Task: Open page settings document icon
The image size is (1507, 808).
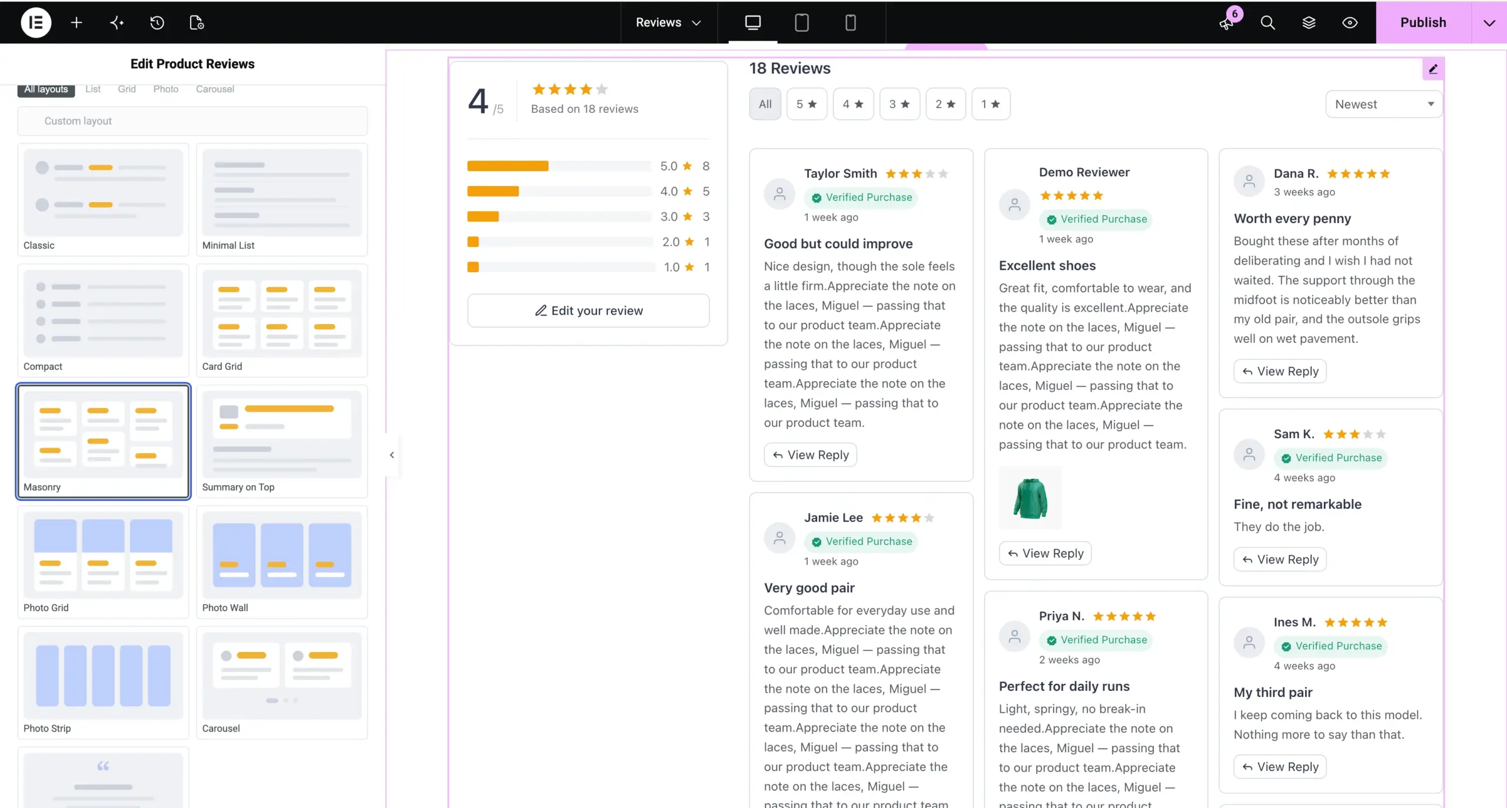Action: pos(197,22)
